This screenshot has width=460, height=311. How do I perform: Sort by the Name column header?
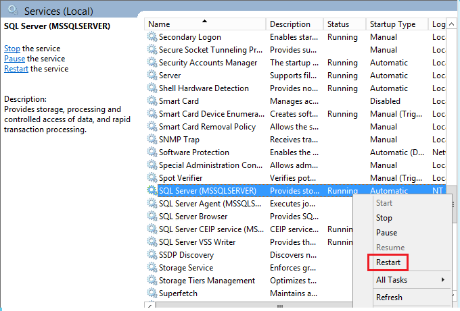coord(205,24)
